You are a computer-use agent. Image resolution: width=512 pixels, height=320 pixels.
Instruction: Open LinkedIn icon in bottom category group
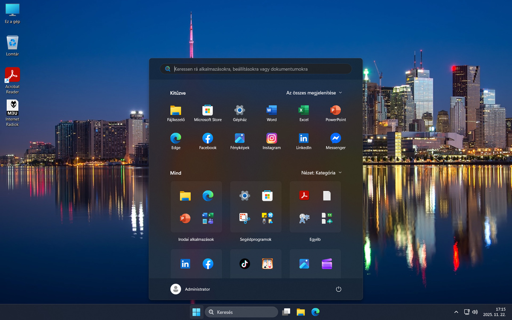(185, 264)
